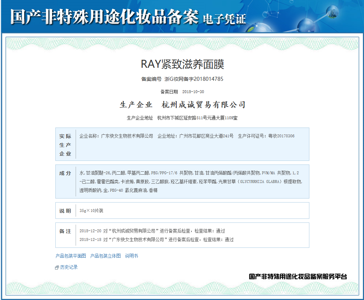Click the banner title 国产非特殊用途化妆品备案
Image resolution: width=364 pixels, height=300 pixels.
coord(105,17)
